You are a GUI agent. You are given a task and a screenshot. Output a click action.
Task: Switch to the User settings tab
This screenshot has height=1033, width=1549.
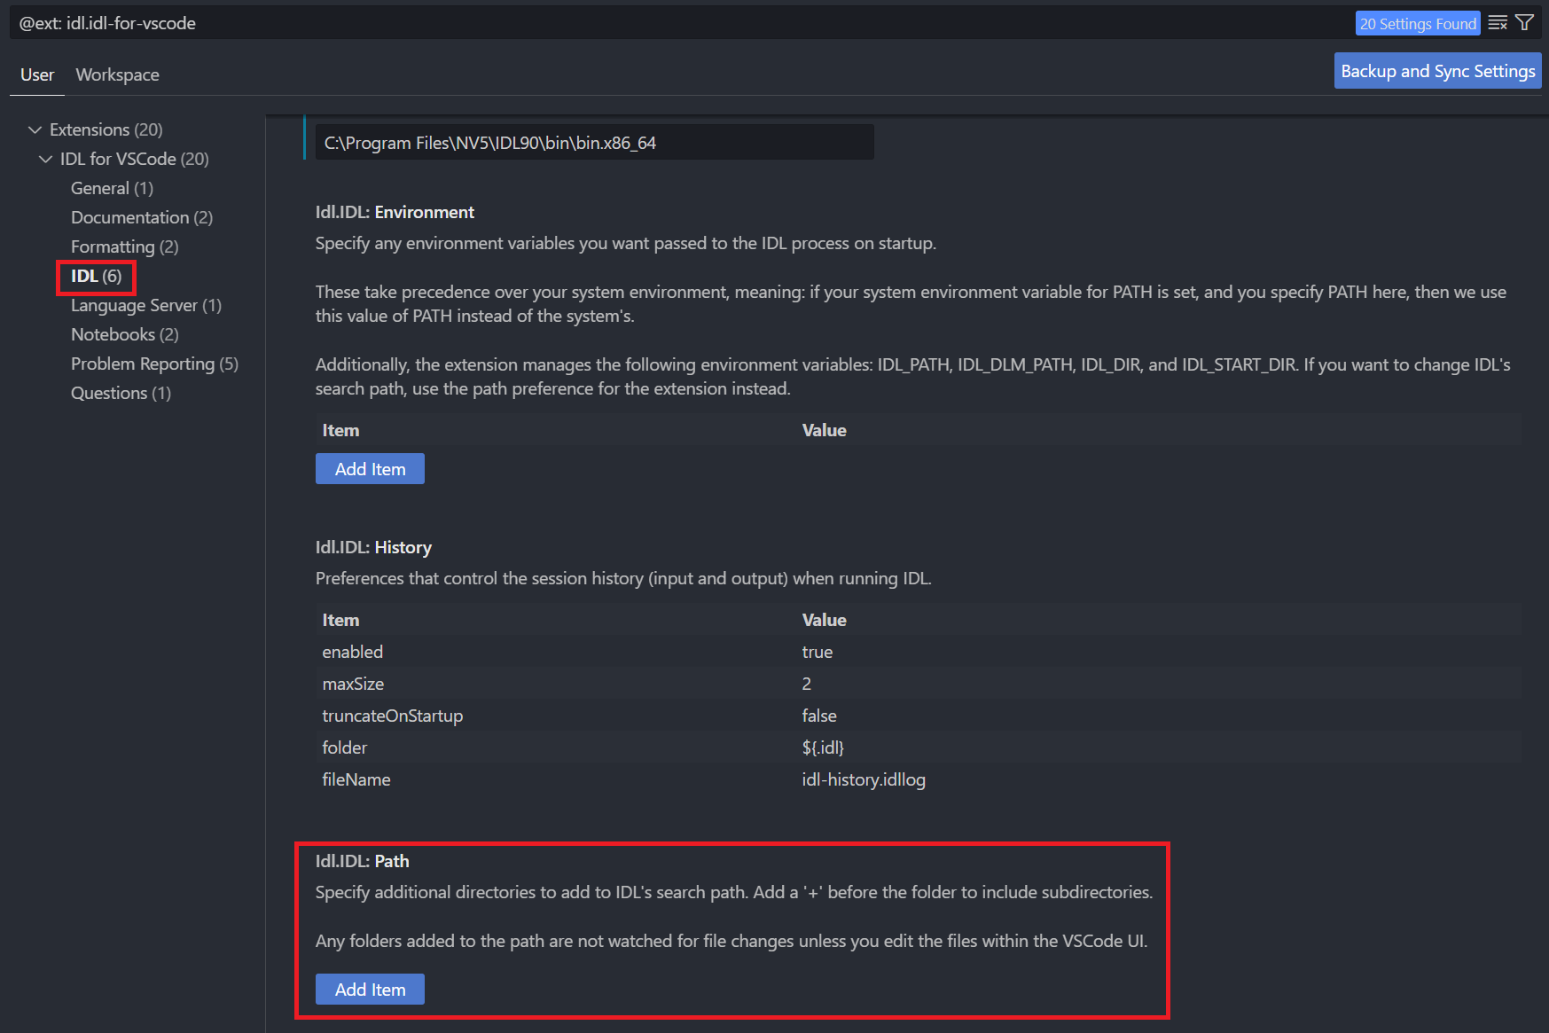[x=37, y=74]
